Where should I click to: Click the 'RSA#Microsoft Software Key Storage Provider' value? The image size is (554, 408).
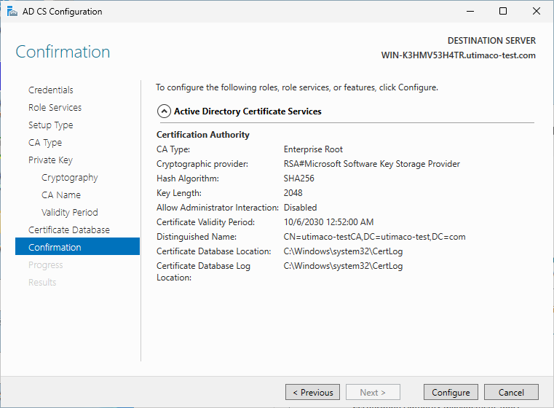coord(372,164)
